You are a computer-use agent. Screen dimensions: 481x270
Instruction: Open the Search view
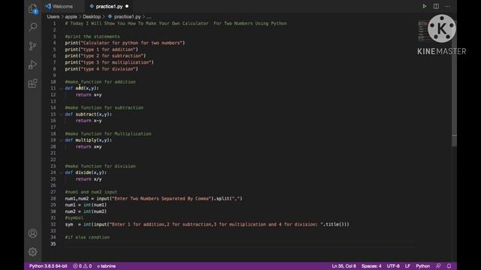click(33, 27)
